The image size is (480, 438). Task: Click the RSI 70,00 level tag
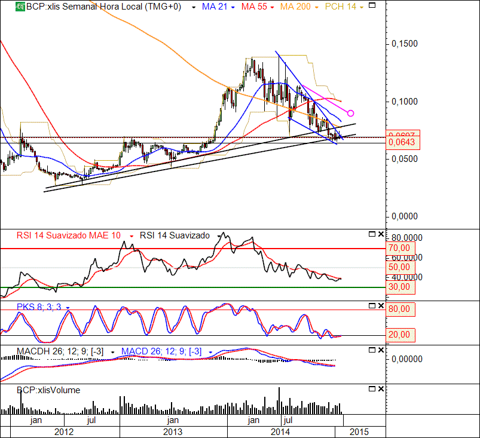point(400,247)
